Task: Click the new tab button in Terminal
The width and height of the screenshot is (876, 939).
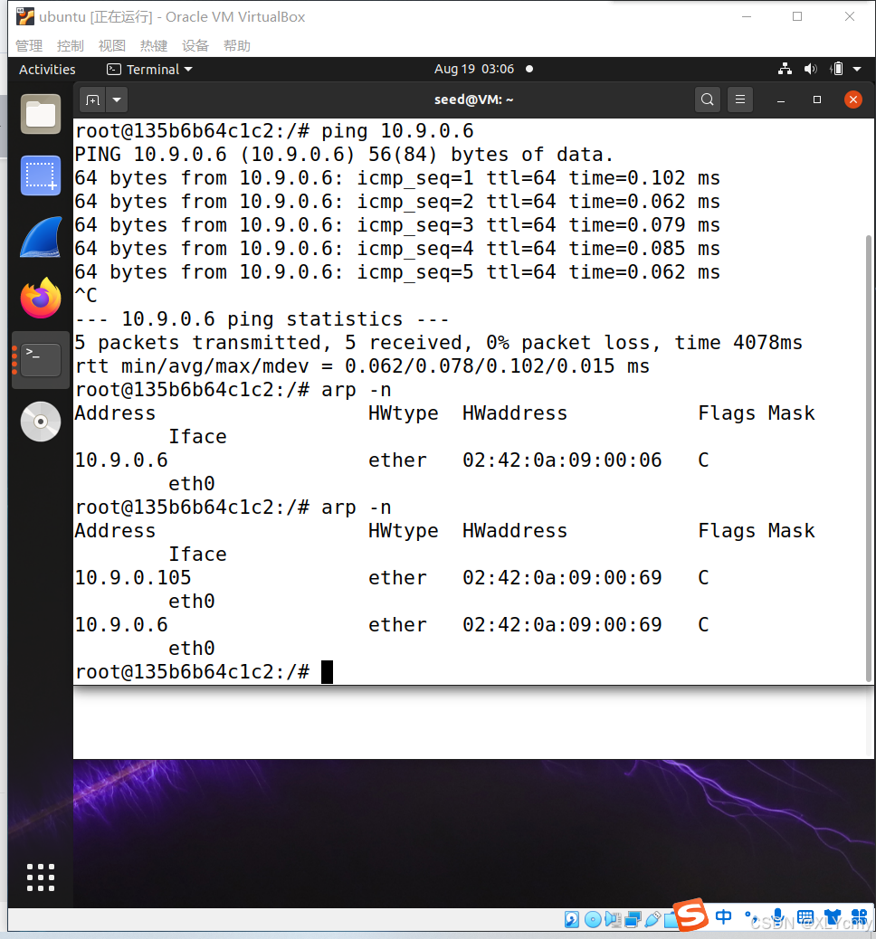Action: 92,100
